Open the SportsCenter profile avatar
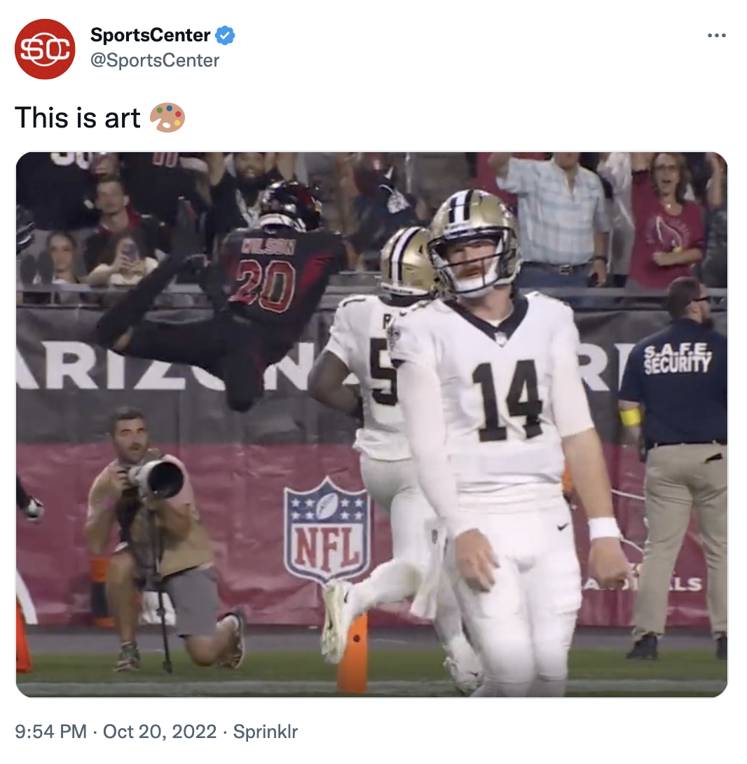747x764 pixels. (45, 49)
